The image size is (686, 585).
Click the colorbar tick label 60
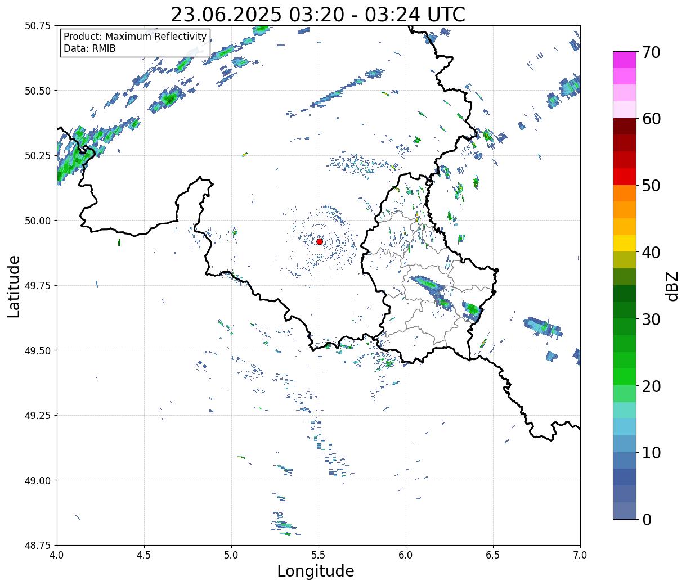click(651, 119)
